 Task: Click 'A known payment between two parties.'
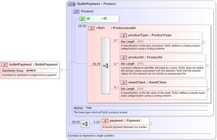pos(125,127)
